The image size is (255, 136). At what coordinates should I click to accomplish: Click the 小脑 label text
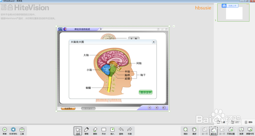pyautogui.click(x=89, y=70)
